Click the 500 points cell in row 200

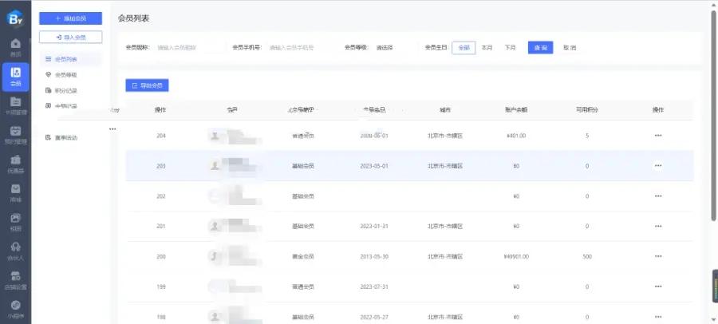click(x=587, y=256)
